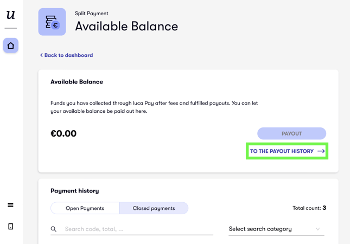Image resolution: width=350 pixels, height=244 pixels.
Task: Select the Closed payments tab
Action: pos(154,208)
